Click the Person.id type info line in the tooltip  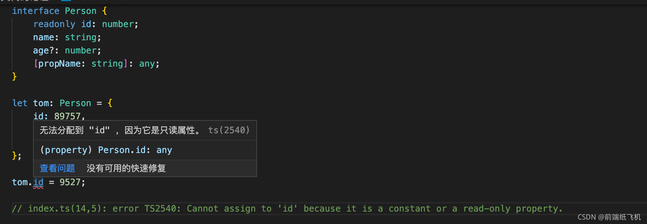click(x=106, y=150)
